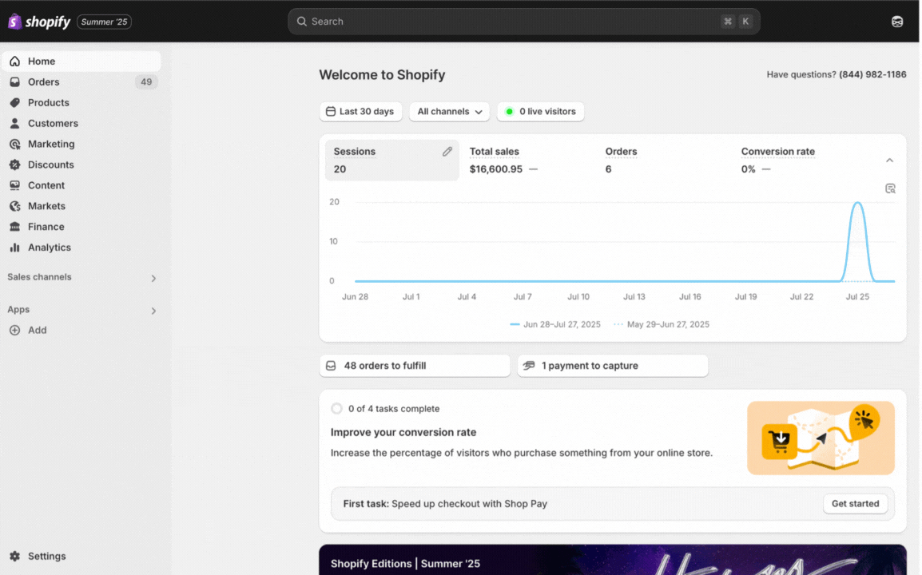Click the account avatar icon top right
The image size is (922, 575).
click(897, 22)
